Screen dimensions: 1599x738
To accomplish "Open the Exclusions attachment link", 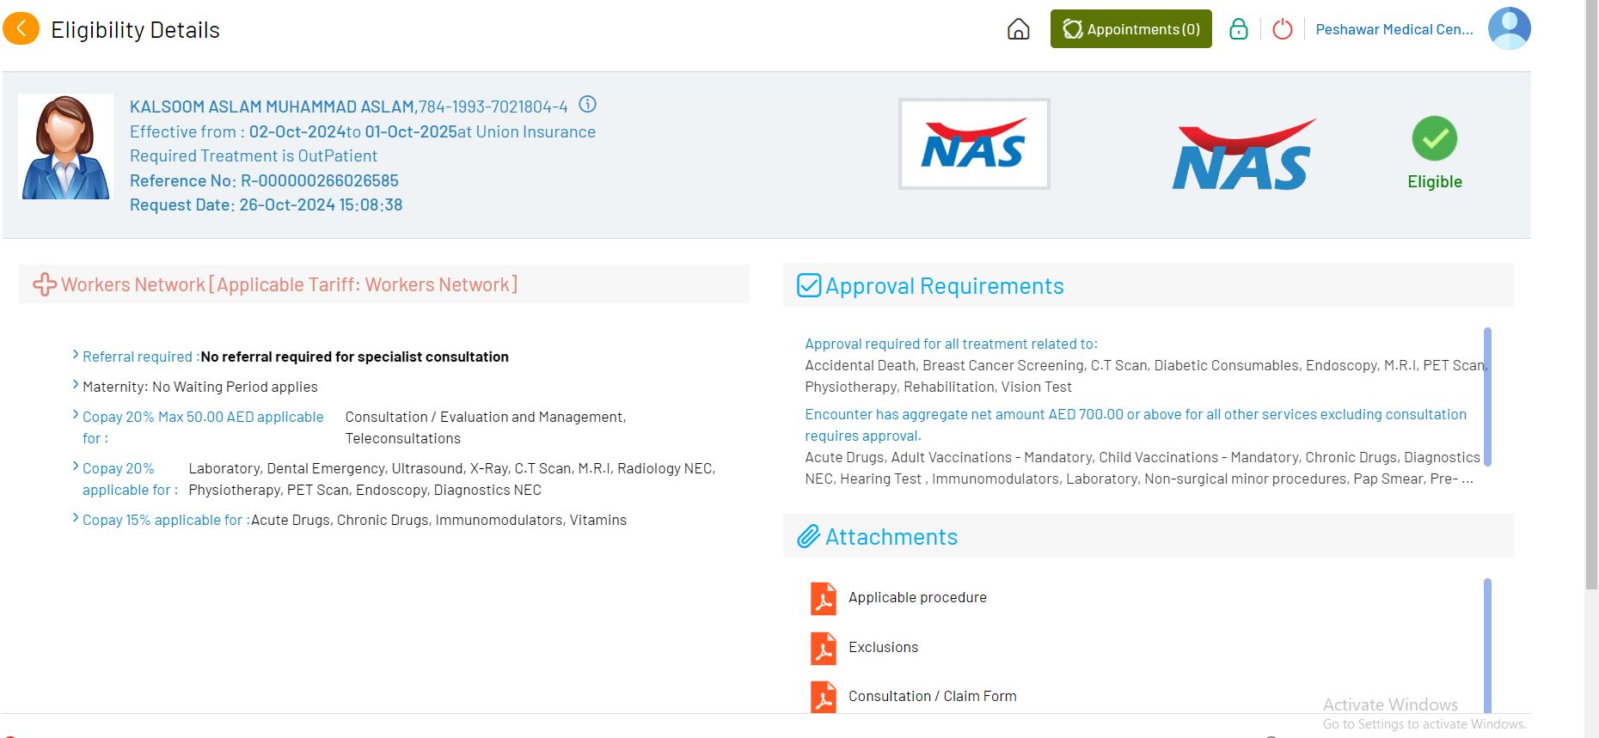I will tap(883, 647).
